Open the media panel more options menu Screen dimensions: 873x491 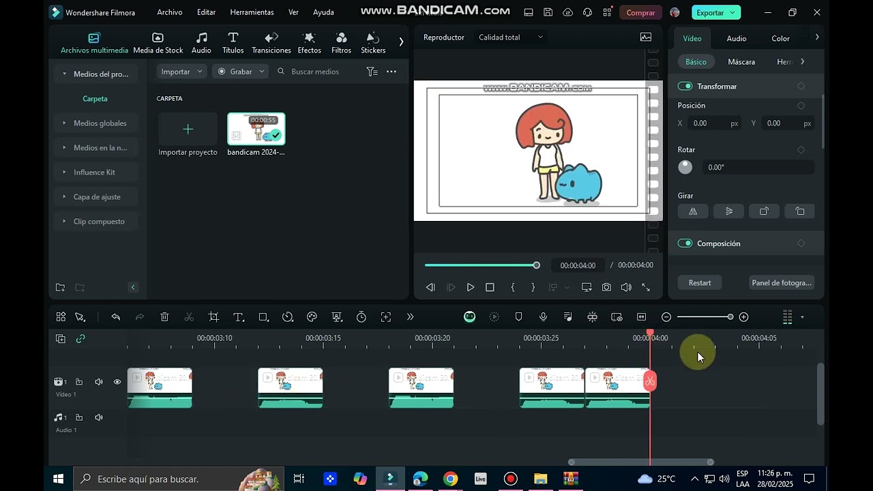[391, 72]
